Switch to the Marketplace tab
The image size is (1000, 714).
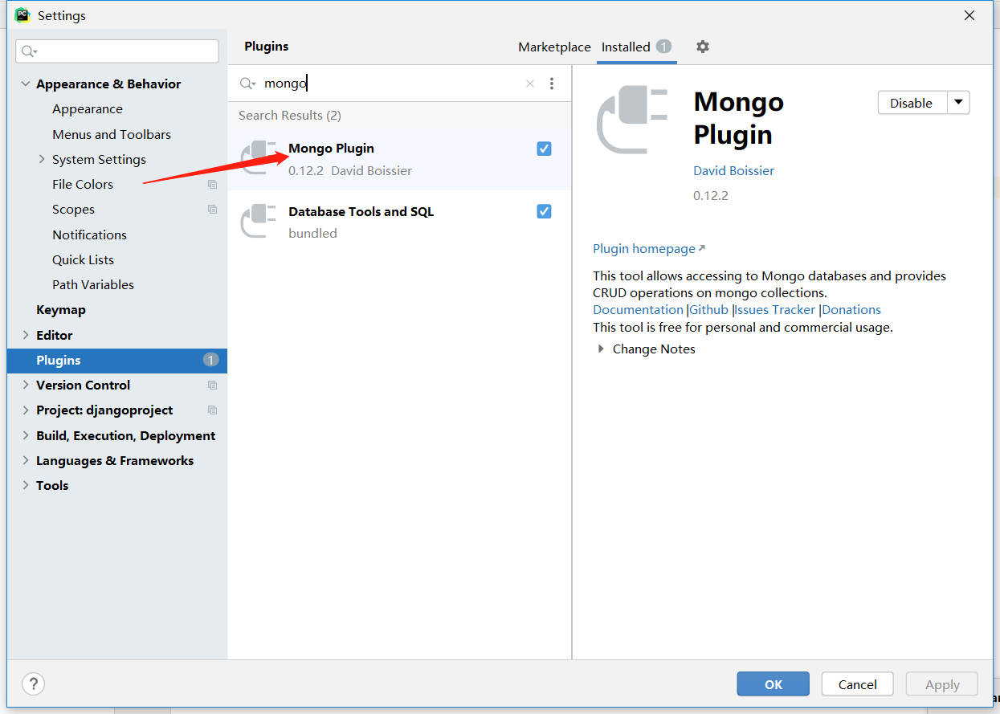(554, 47)
